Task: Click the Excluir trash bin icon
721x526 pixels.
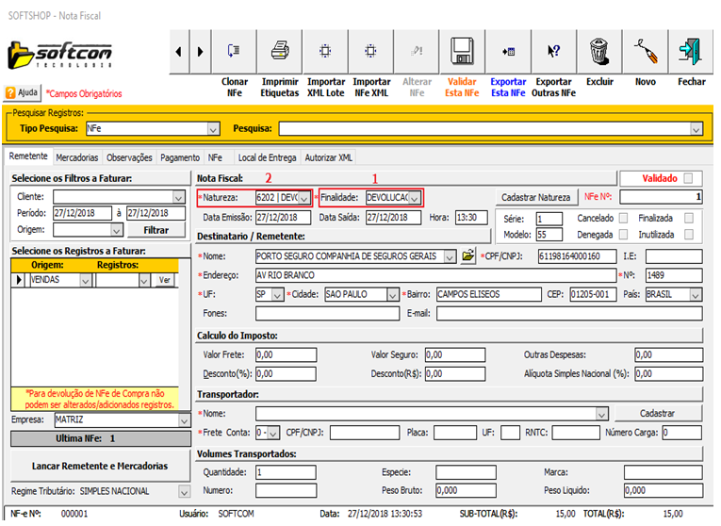Action: pos(598,50)
